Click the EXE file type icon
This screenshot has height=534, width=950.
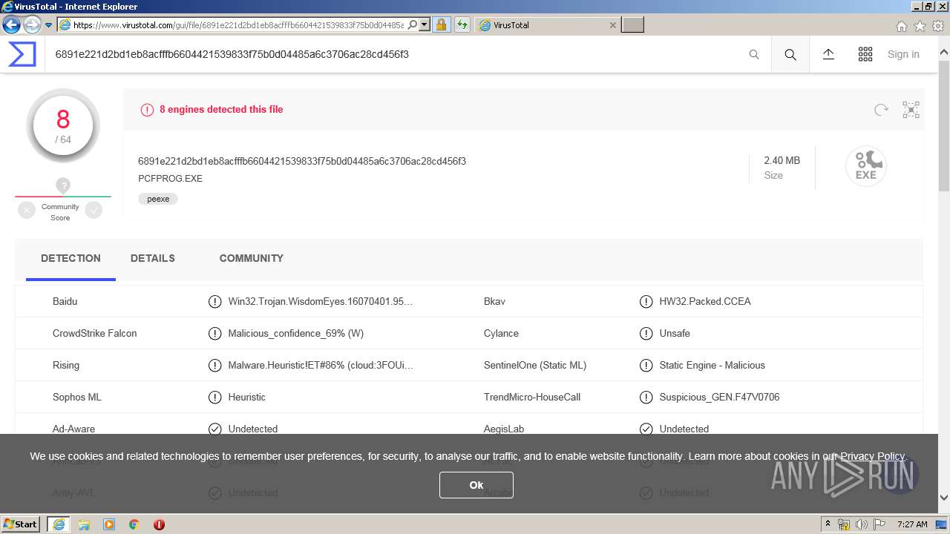coord(866,165)
